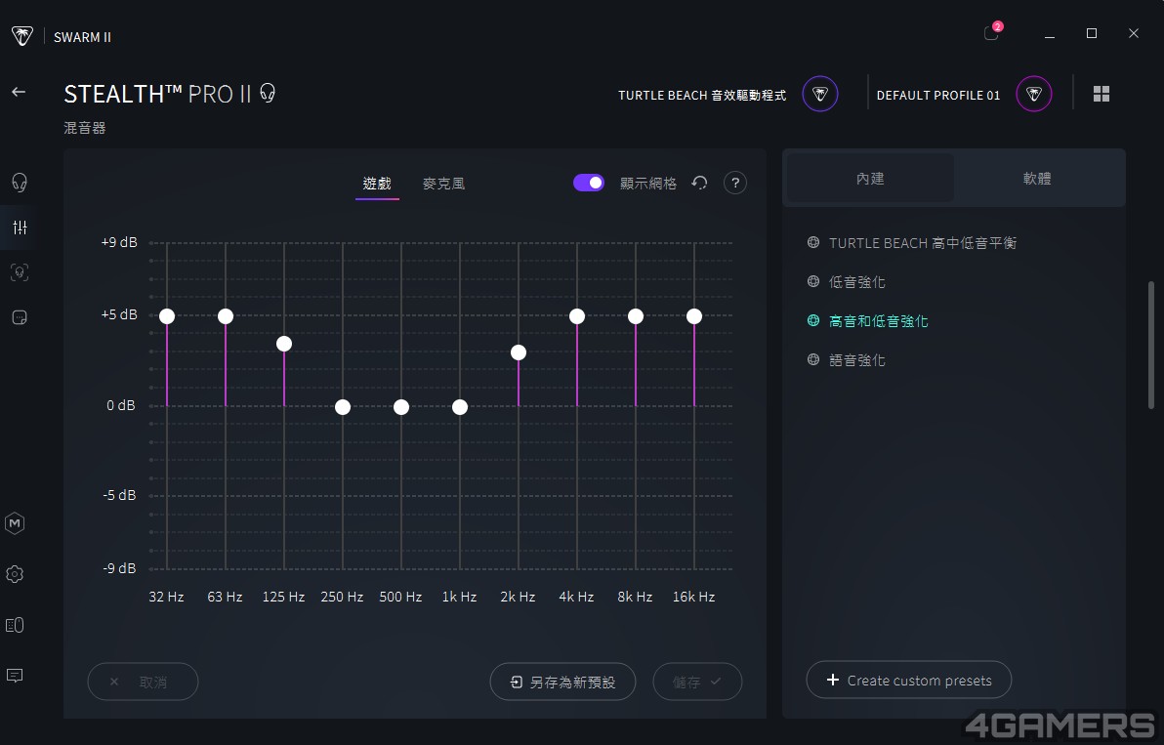Select the 低音強化 preset

(857, 282)
